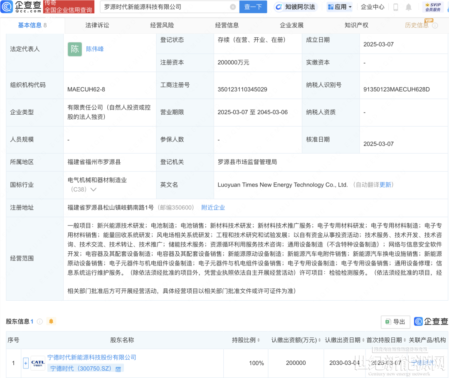The width and height of the screenshot is (449, 378).
Task: Open the 企业发展 tab
Action: [291, 25]
